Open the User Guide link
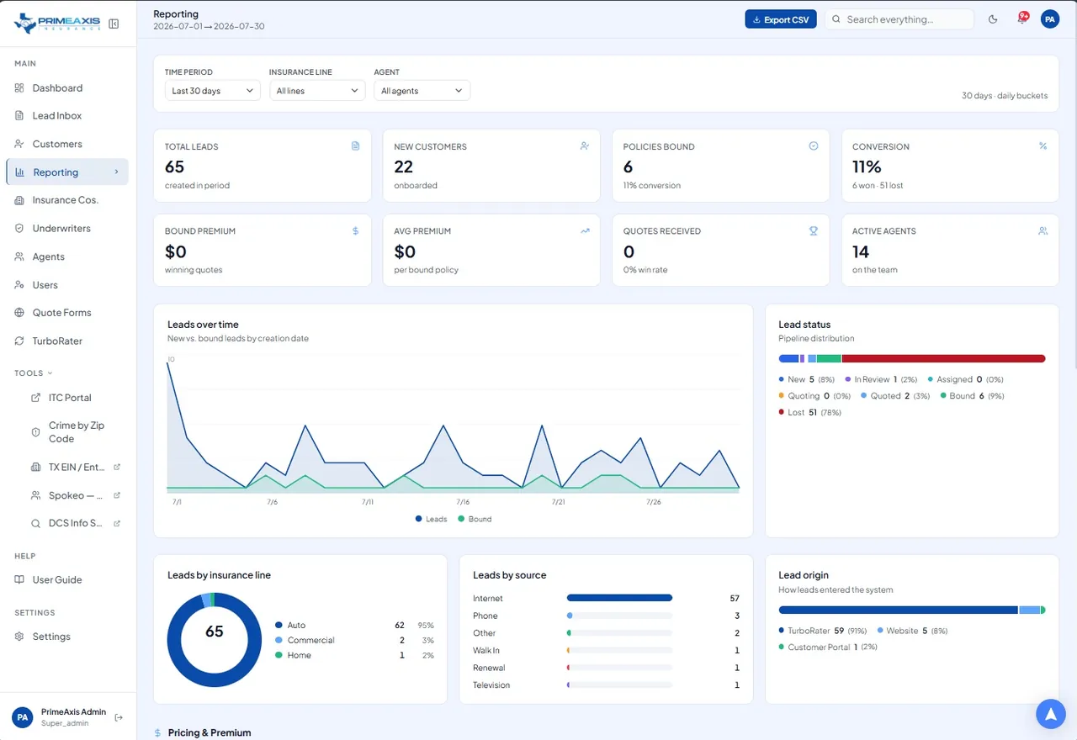This screenshot has width=1077, height=740. click(x=67, y=580)
